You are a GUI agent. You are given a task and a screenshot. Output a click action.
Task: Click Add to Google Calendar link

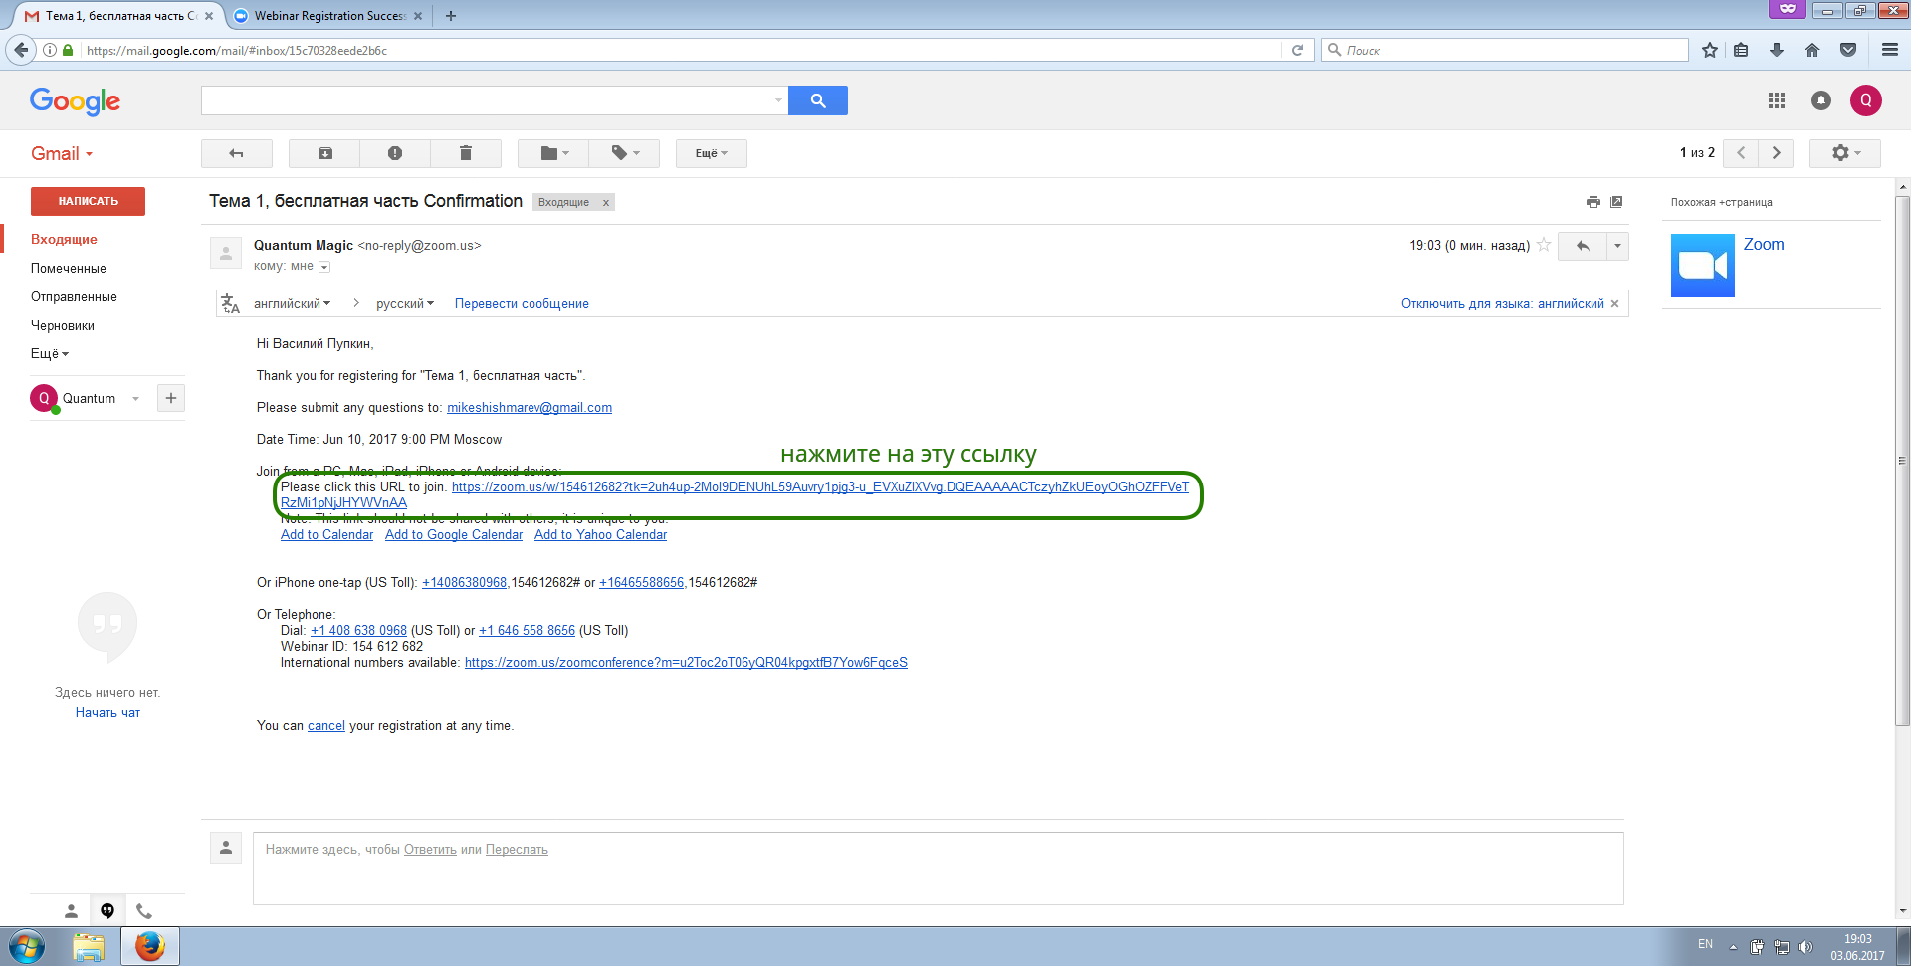coord(454,535)
